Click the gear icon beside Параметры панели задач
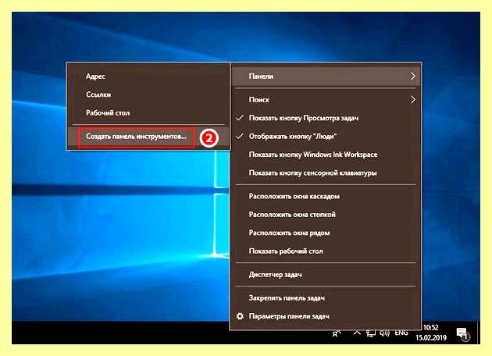The height and width of the screenshot is (356, 492). [240, 316]
